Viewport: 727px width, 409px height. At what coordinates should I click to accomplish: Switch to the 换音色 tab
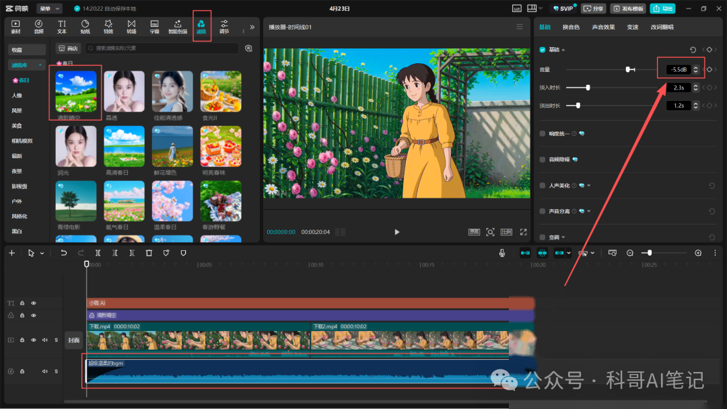571,27
